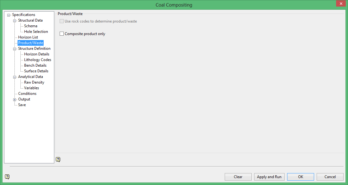This screenshot has width=348, height=185.
Task: Collapse the Structure Definition node
Action: point(15,49)
